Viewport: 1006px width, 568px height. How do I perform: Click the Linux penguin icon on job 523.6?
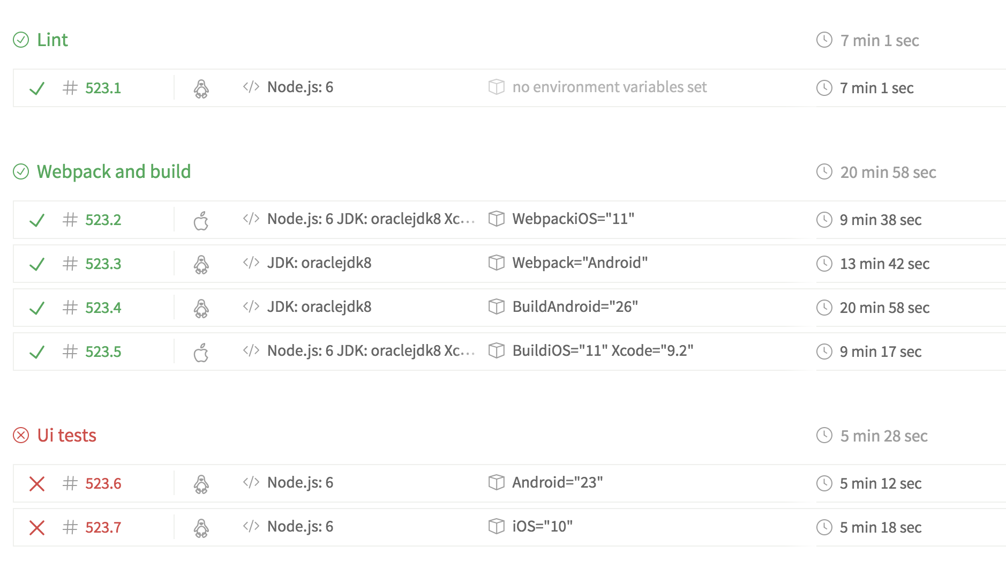[201, 483]
